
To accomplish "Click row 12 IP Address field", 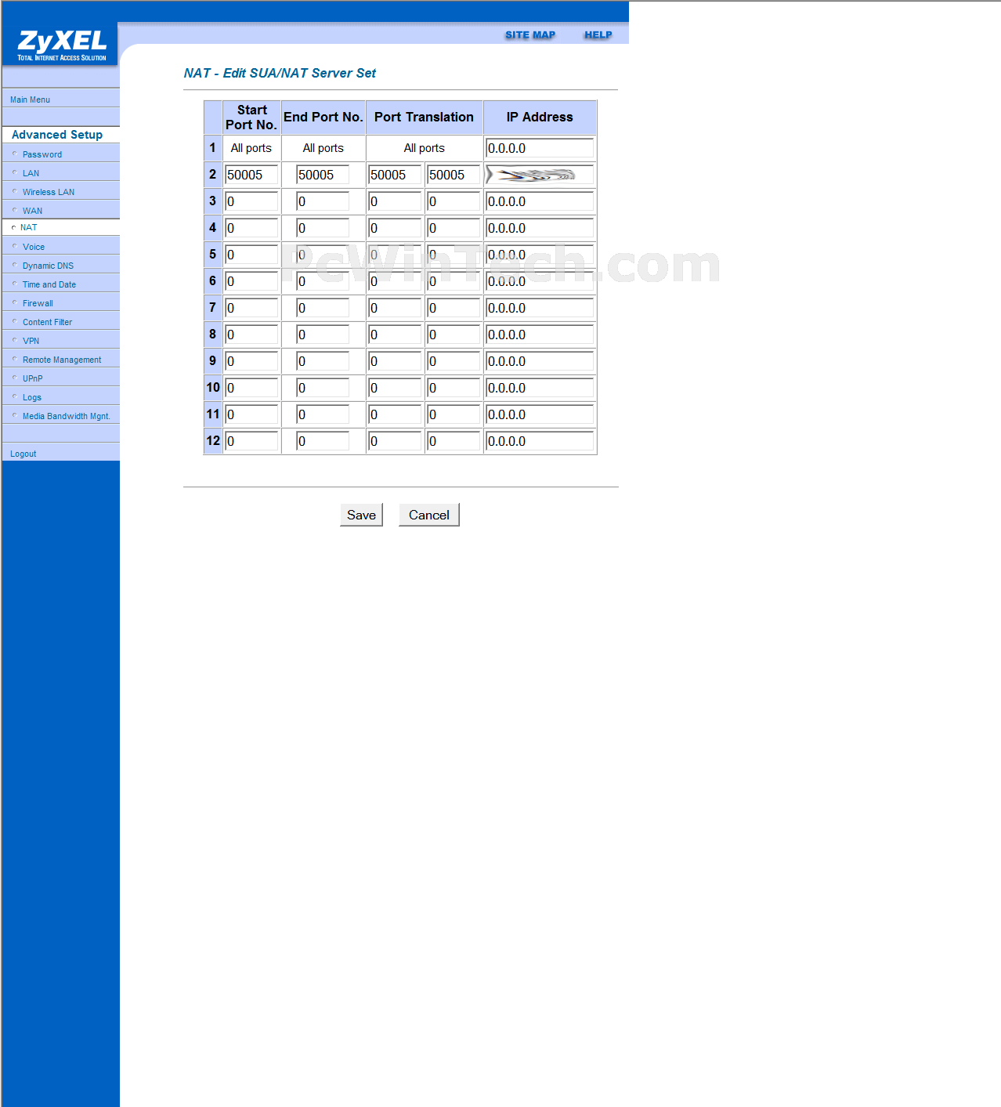I will [x=540, y=441].
